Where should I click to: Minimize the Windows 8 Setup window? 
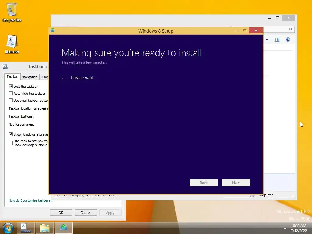[x=236, y=30]
